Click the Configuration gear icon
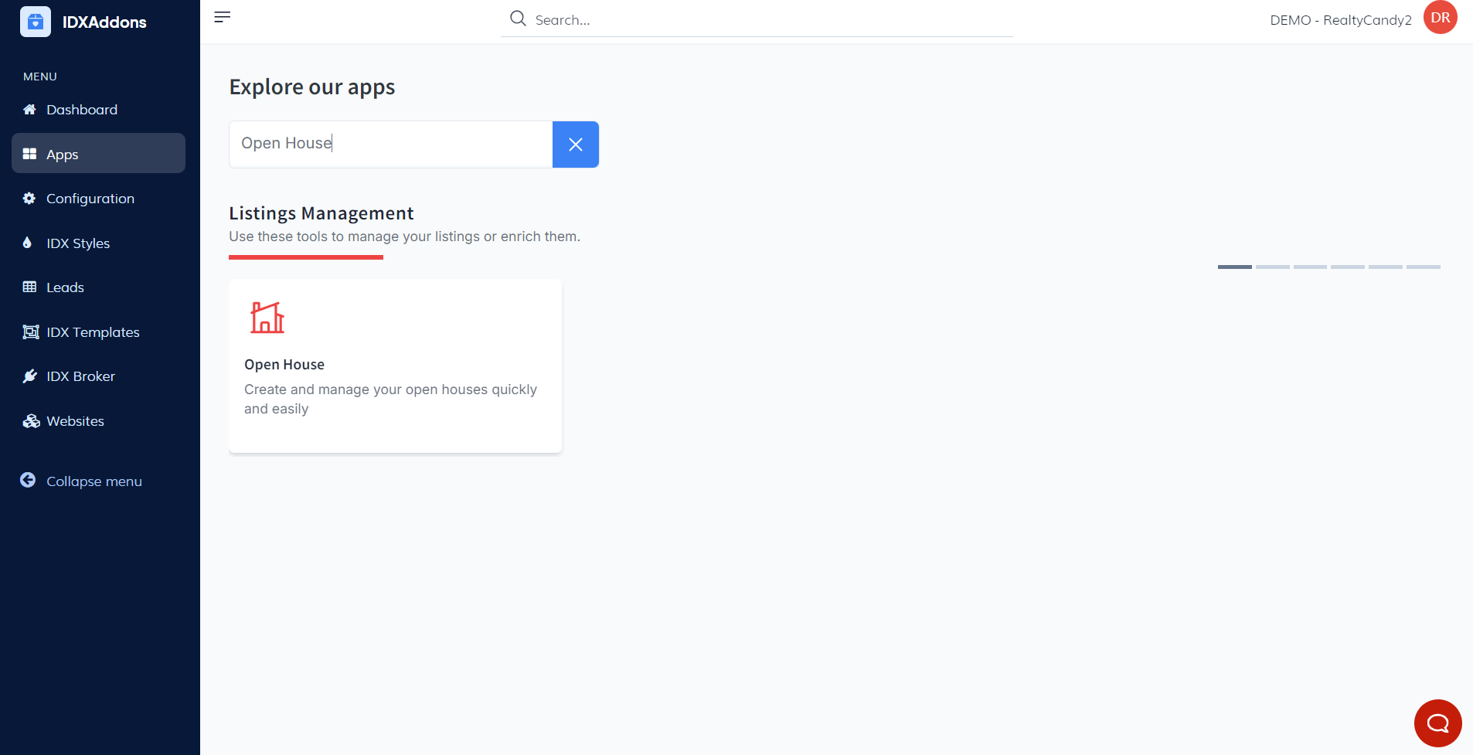Image resolution: width=1473 pixels, height=755 pixels. (29, 199)
